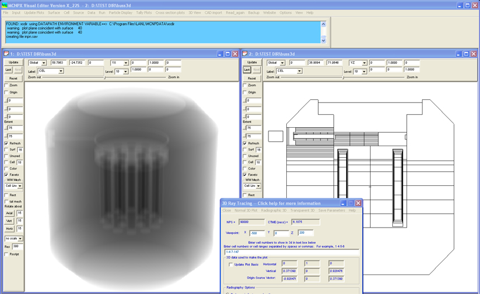Click Last button in window 1
This screenshot has height=294, width=480.
(x=8, y=70)
